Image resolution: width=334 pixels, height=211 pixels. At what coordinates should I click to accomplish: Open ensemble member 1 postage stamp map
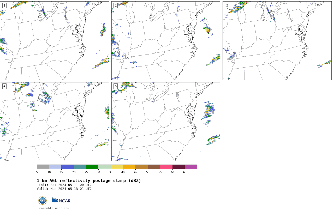pyautogui.click(x=54, y=41)
